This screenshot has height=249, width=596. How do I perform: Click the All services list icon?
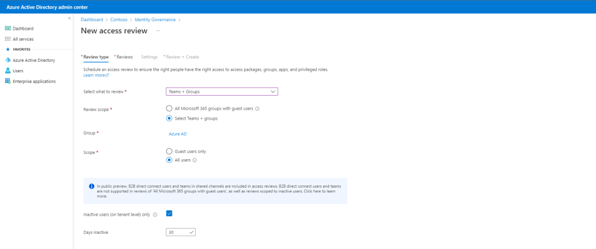(8, 39)
